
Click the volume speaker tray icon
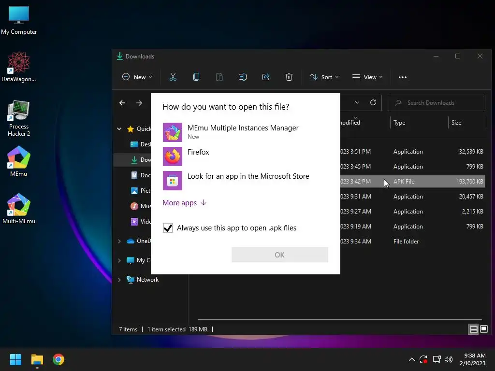[448, 359]
